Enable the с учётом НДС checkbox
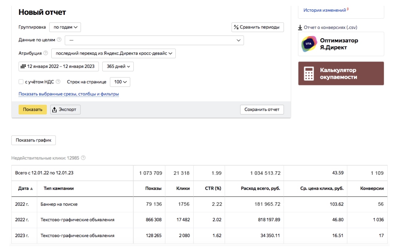 pyautogui.click(x=21, y=82)
